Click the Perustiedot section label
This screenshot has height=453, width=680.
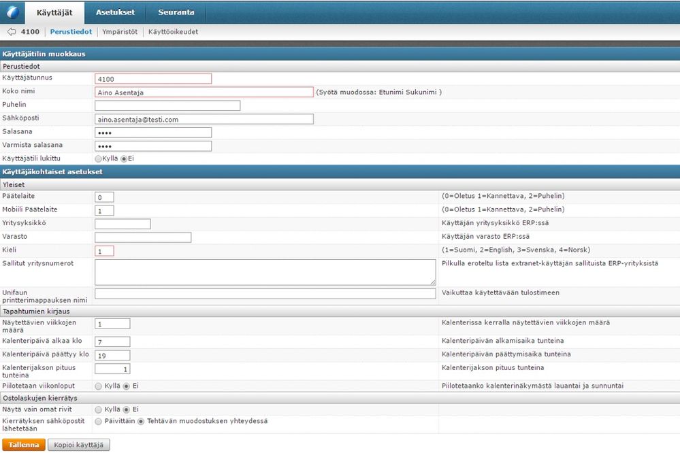21,67
